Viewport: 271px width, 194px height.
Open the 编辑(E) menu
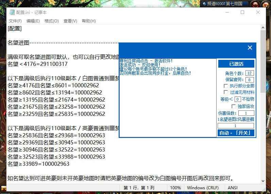33,21
